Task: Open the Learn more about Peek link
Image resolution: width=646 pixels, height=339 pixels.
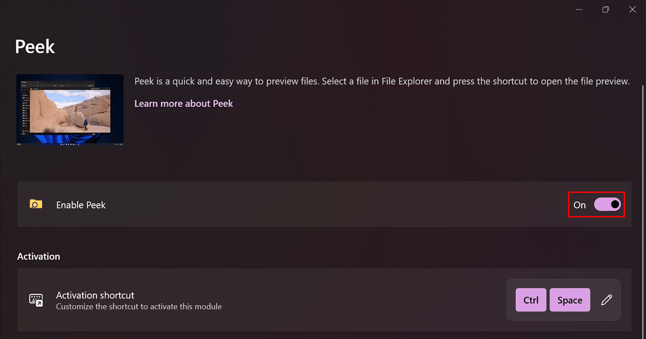Action: coord(184,103)
